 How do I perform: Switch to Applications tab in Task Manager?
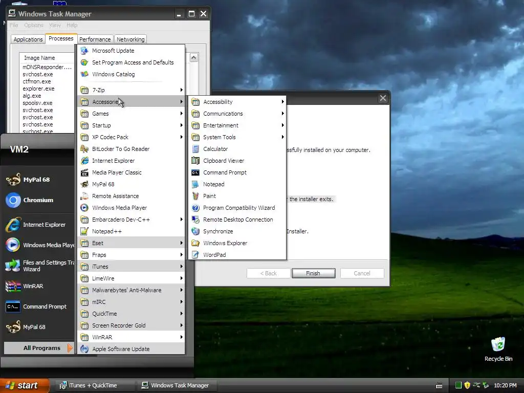pos(28,39)
